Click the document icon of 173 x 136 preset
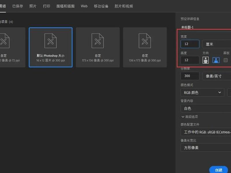The image size is (231, 173). 98,41
